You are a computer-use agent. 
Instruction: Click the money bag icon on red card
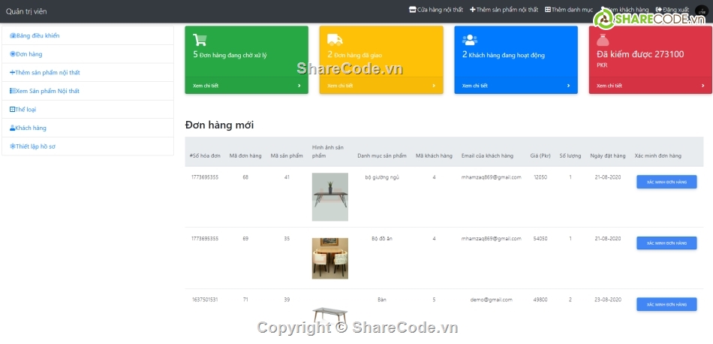click(x=602, y=41)
